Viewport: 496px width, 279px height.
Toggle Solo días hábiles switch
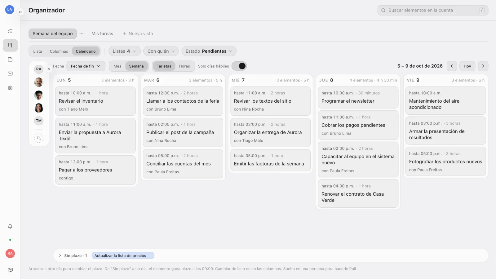239,66
